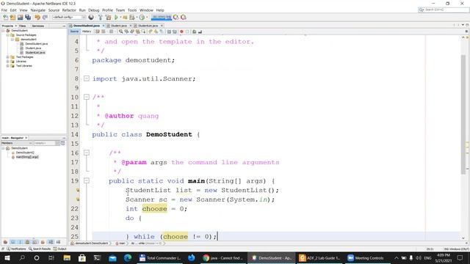Collapse the main method fold at line 19
Viewport: 470px width, 264px height.
pos(87,180)
